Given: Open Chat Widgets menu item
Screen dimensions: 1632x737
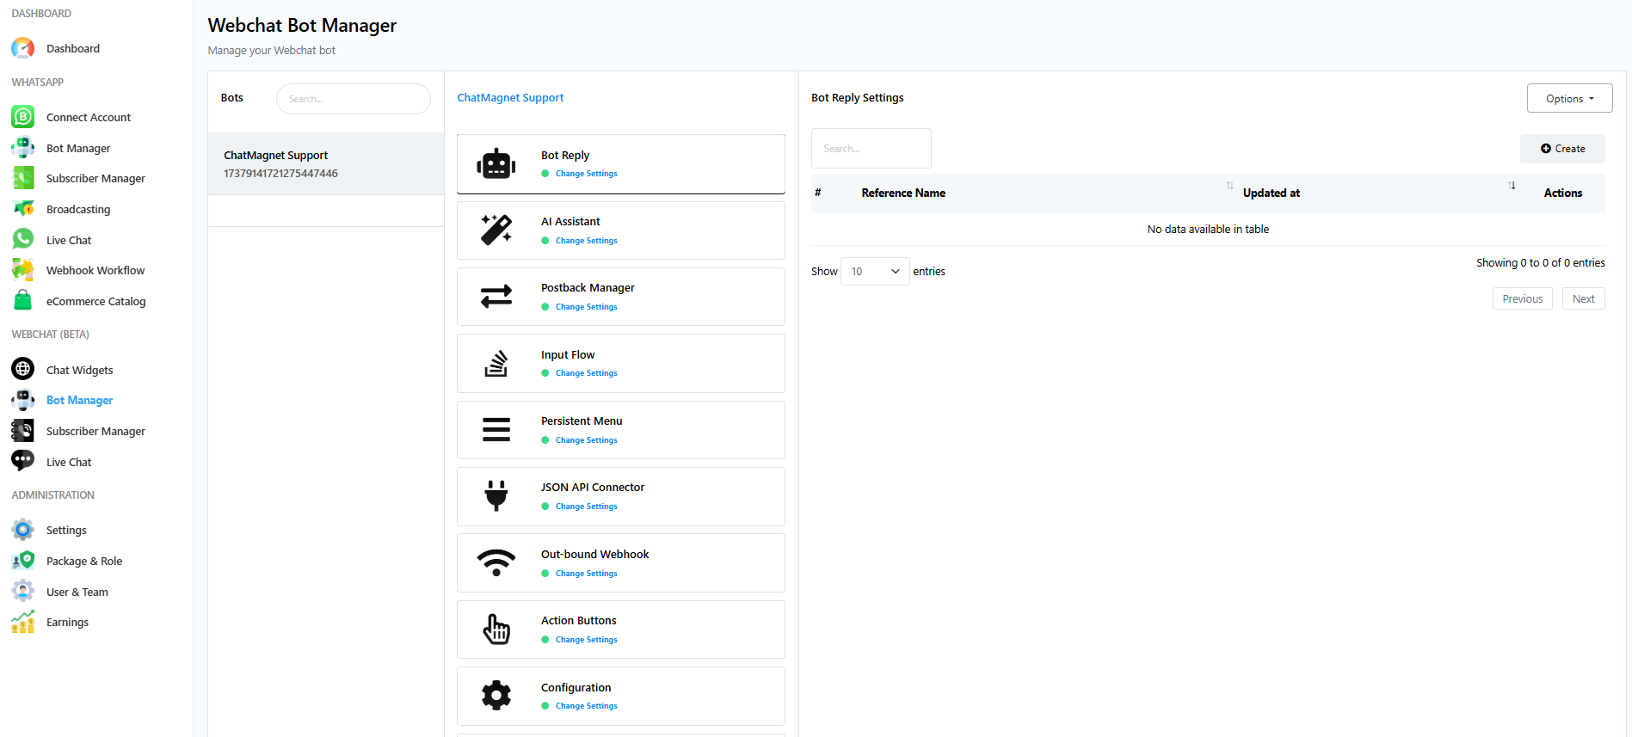Looking at the screenshot, I should click(80, 370).
